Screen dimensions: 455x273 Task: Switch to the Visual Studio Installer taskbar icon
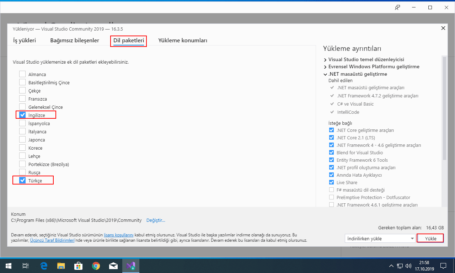pyautogui.click(x=130, y=266)
